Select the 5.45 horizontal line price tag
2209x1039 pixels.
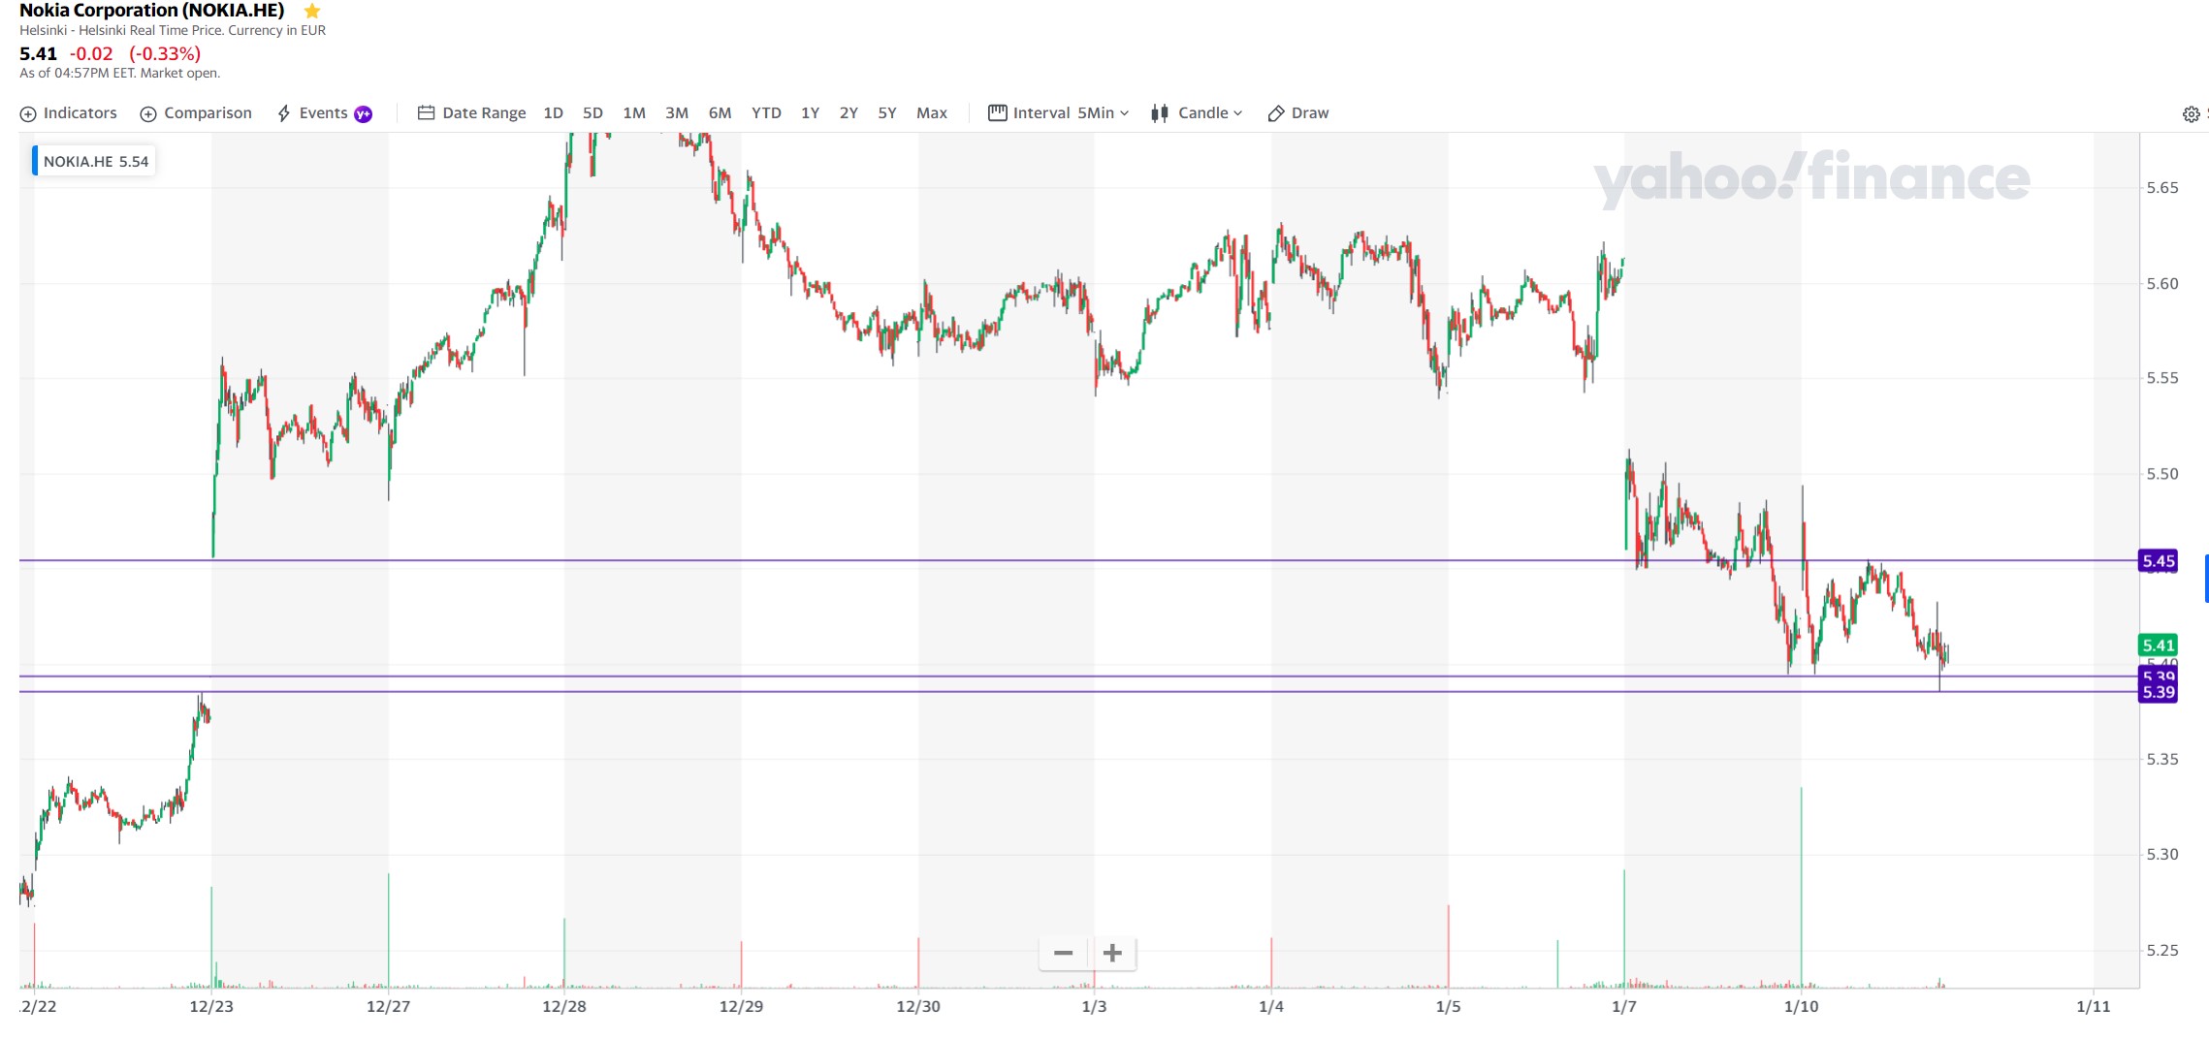2159,561
